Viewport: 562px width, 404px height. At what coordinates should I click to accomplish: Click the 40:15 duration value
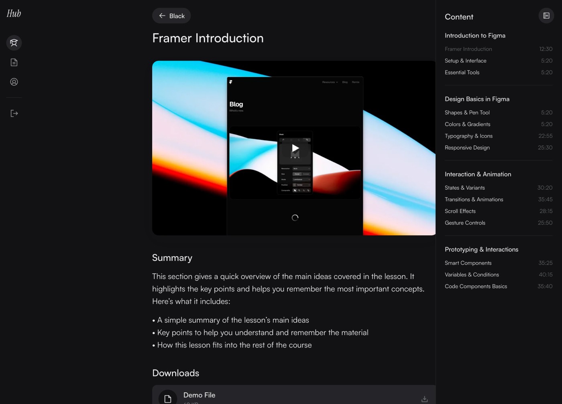(546, 275)
